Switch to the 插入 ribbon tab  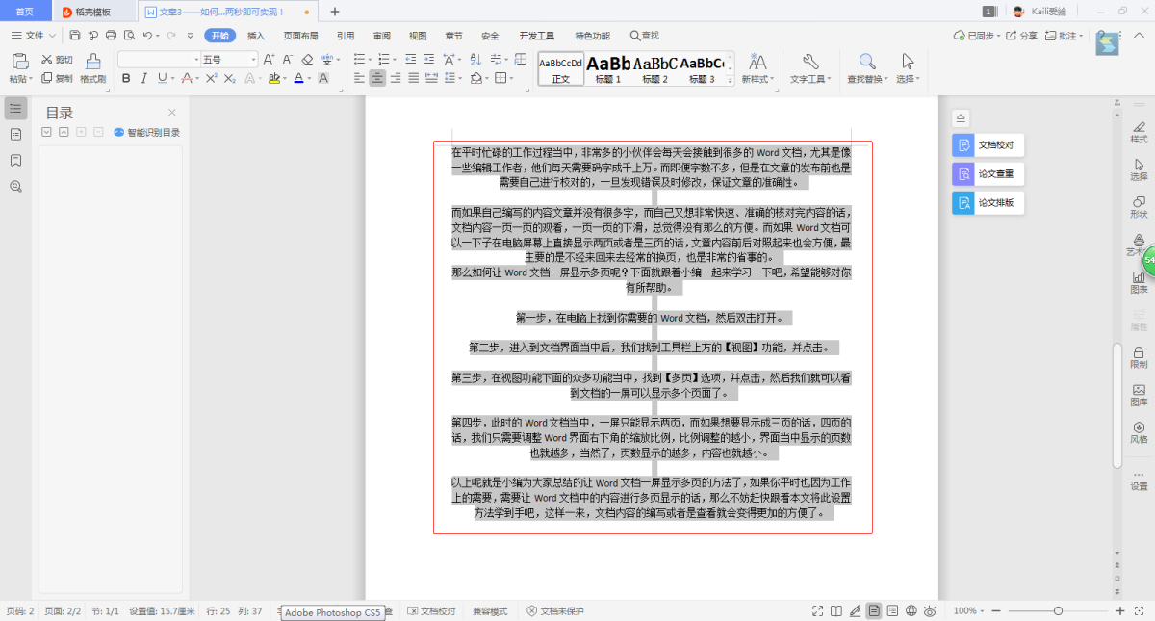(x=256, y=36)
